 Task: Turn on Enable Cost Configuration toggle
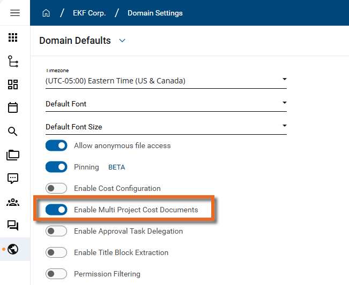(56, 188)
